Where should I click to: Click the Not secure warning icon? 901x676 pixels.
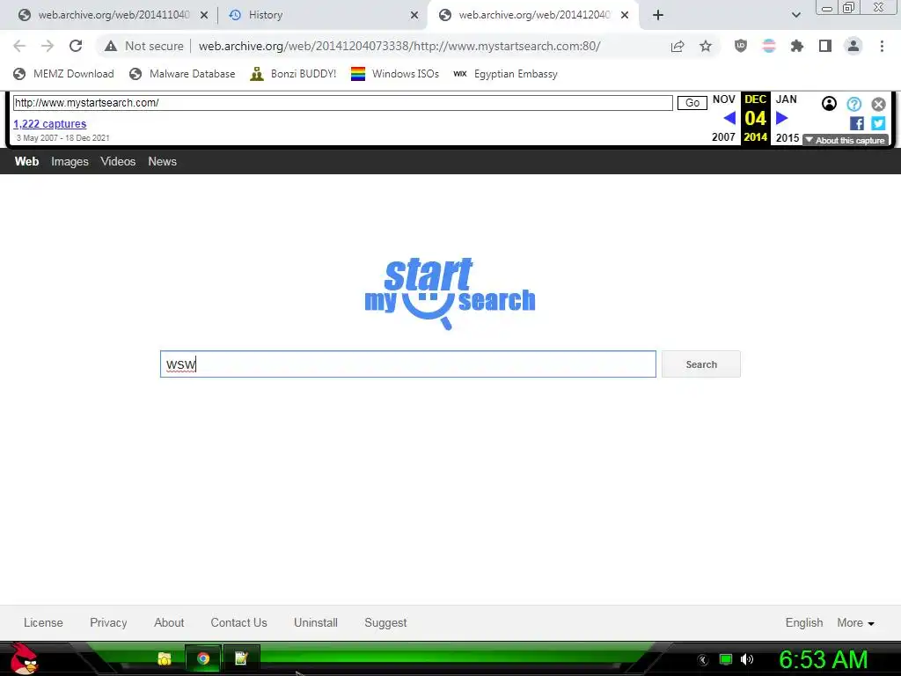pos(111,46)
